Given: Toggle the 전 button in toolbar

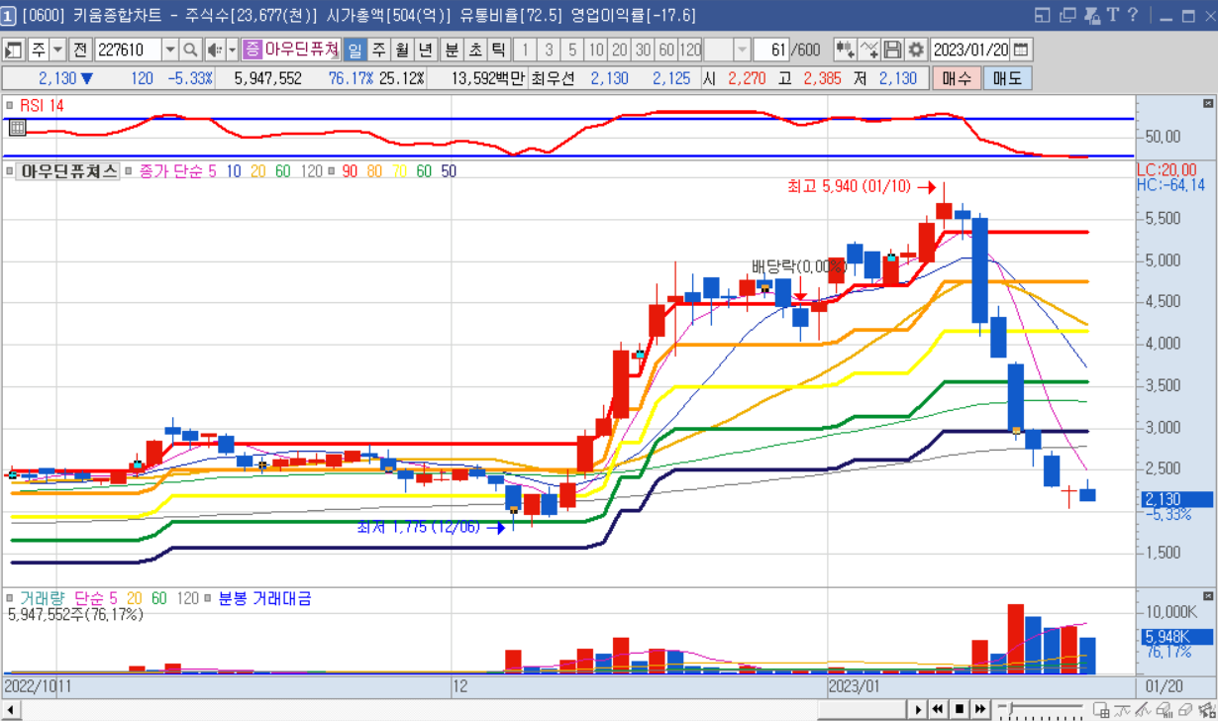Looking at the screenshot, I should pyautogui.click(x=80, y=50).
